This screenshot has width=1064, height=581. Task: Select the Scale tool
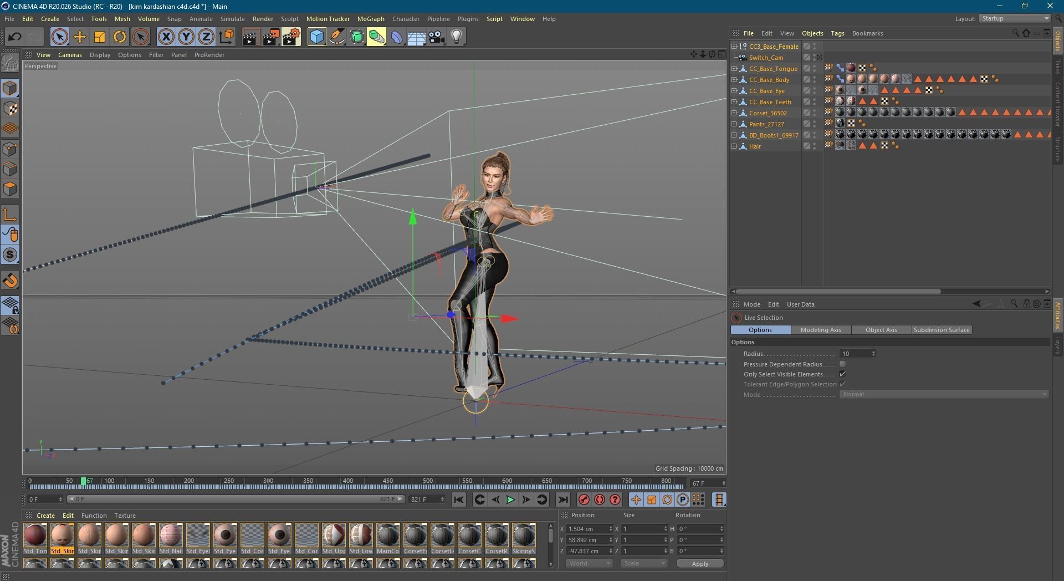[x=99, y=37]
